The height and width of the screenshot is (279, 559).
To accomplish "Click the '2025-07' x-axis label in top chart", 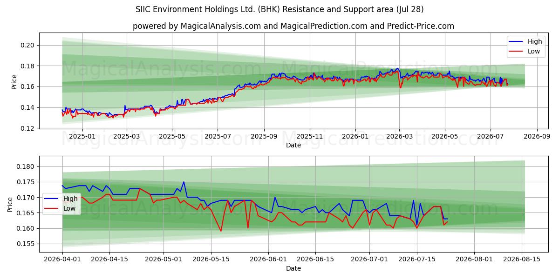I will coord(218,137).
